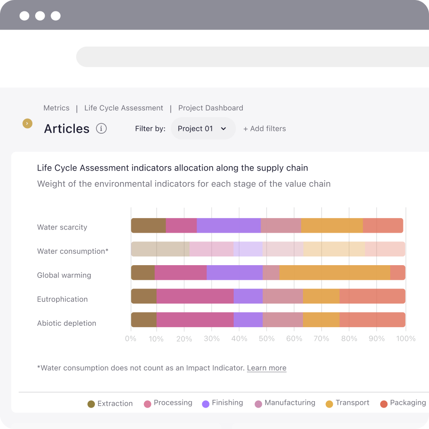
Task: Click the Eutrophication row label
Action: 63,299
